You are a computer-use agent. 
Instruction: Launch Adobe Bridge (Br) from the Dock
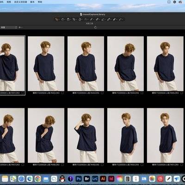point(87,179)
